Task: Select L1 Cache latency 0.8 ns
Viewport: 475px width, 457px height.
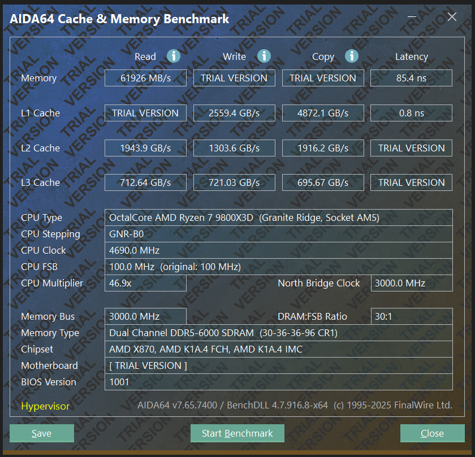Action: point(411,113)
